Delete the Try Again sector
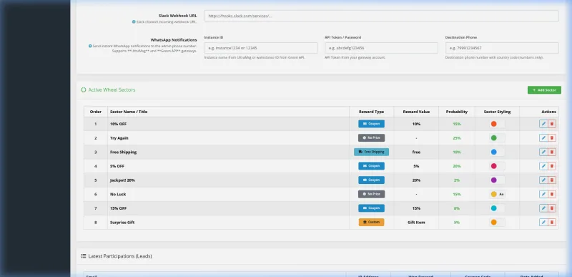Screen dimensions: 572x277 [552, 138]
